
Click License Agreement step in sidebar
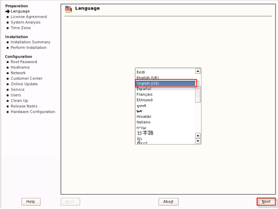[29, 17]
